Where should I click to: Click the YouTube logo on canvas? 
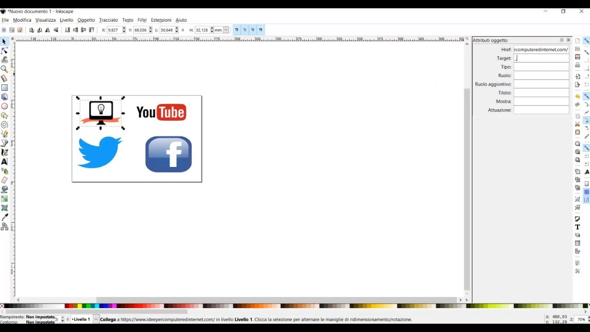tap(161, 112)
